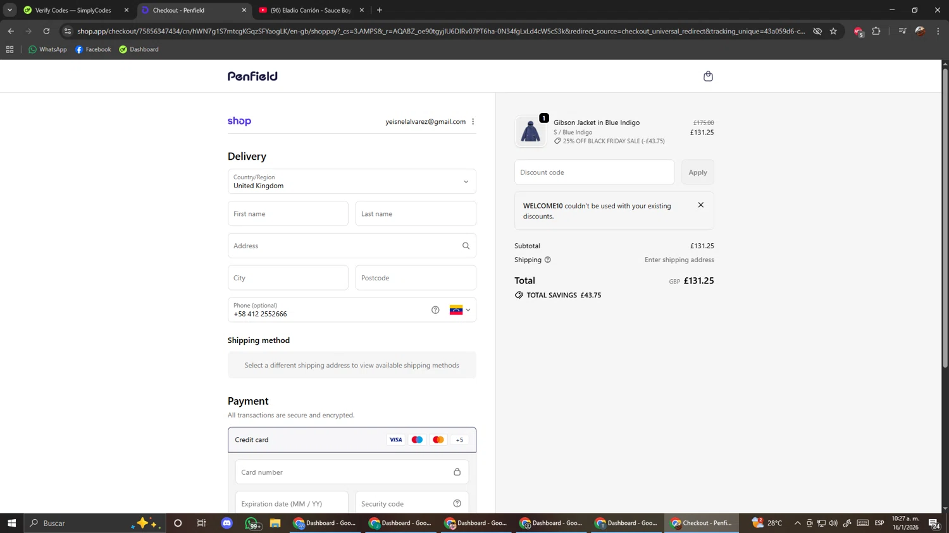
Task: Open the Windows notification center
Action: [x=934, y=523]
